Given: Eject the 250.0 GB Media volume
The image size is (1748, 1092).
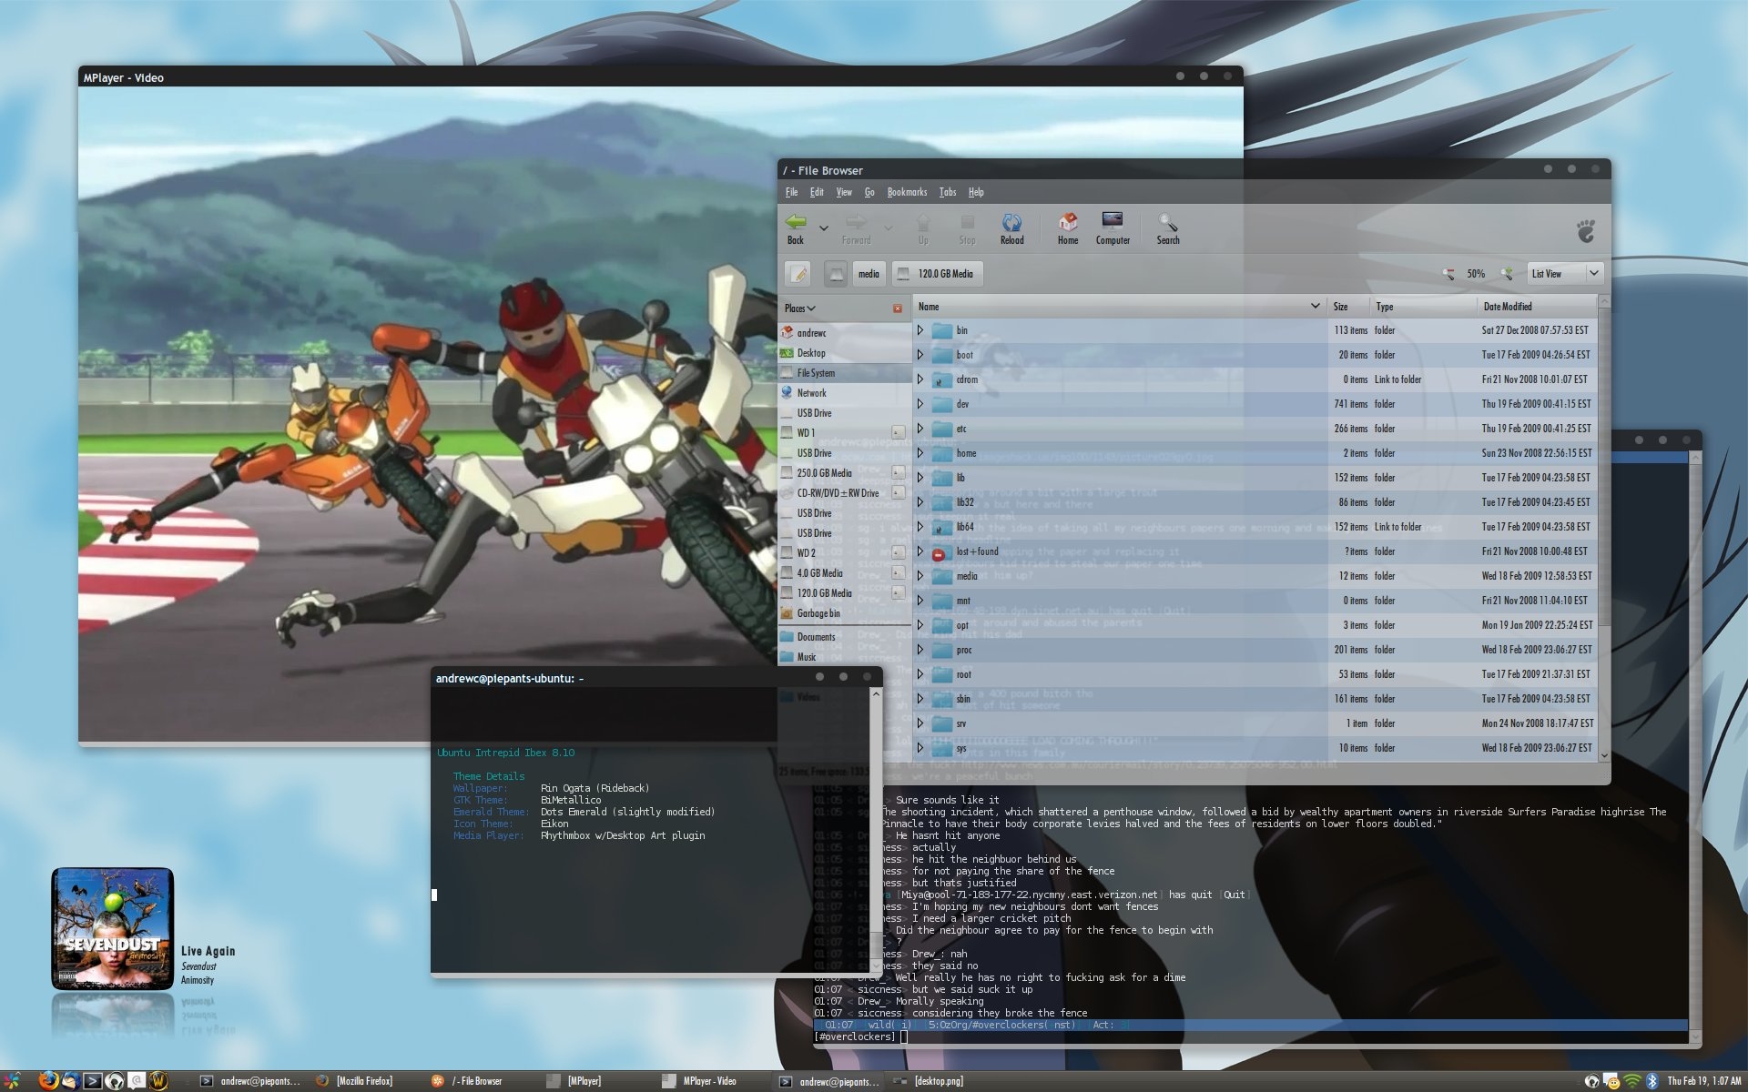Looking at the screenshot, I should click(x=898, y=473).
